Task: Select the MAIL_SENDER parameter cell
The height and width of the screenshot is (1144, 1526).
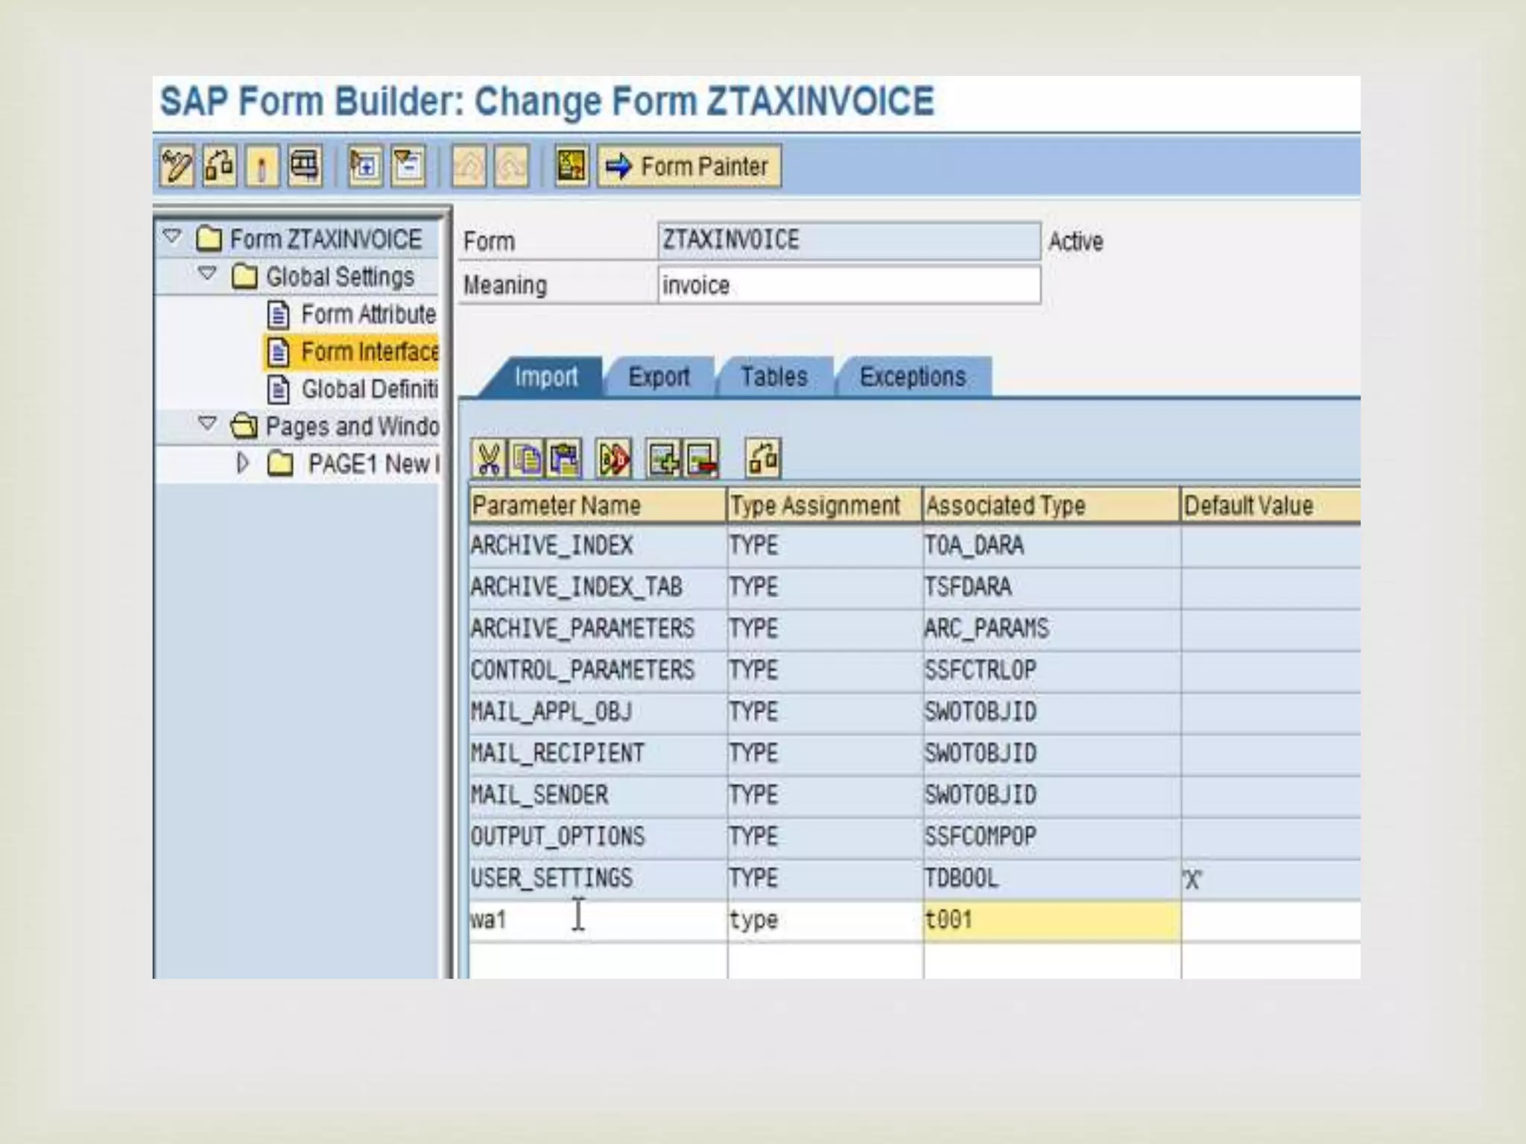Action: click(x=598, y=795)
